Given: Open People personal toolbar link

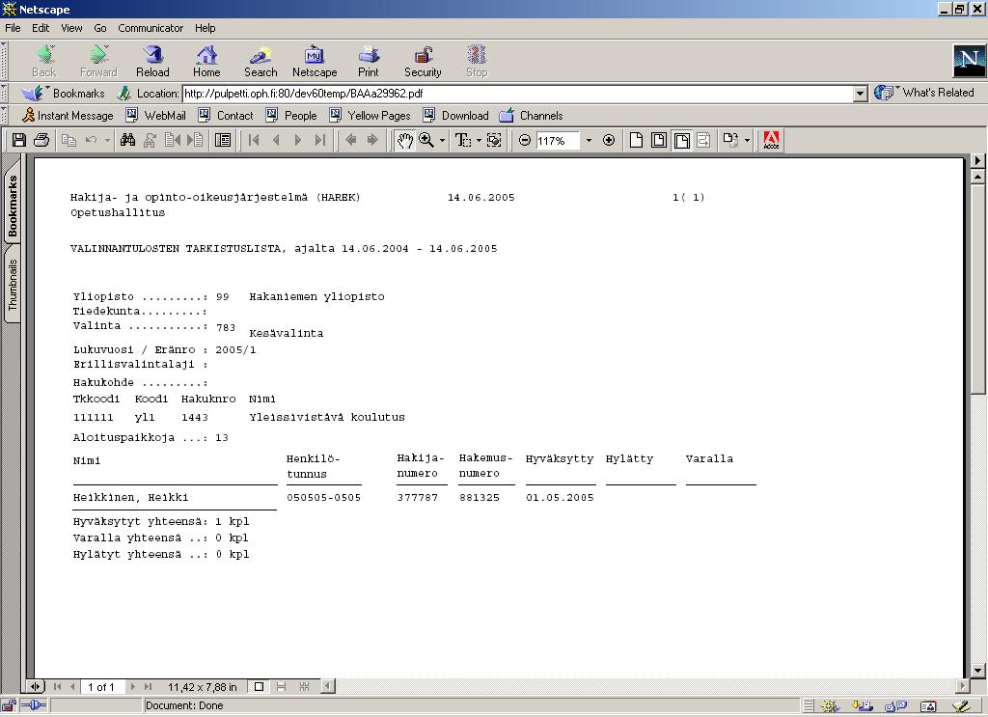Looking at the screenshot, I should 291,115.
